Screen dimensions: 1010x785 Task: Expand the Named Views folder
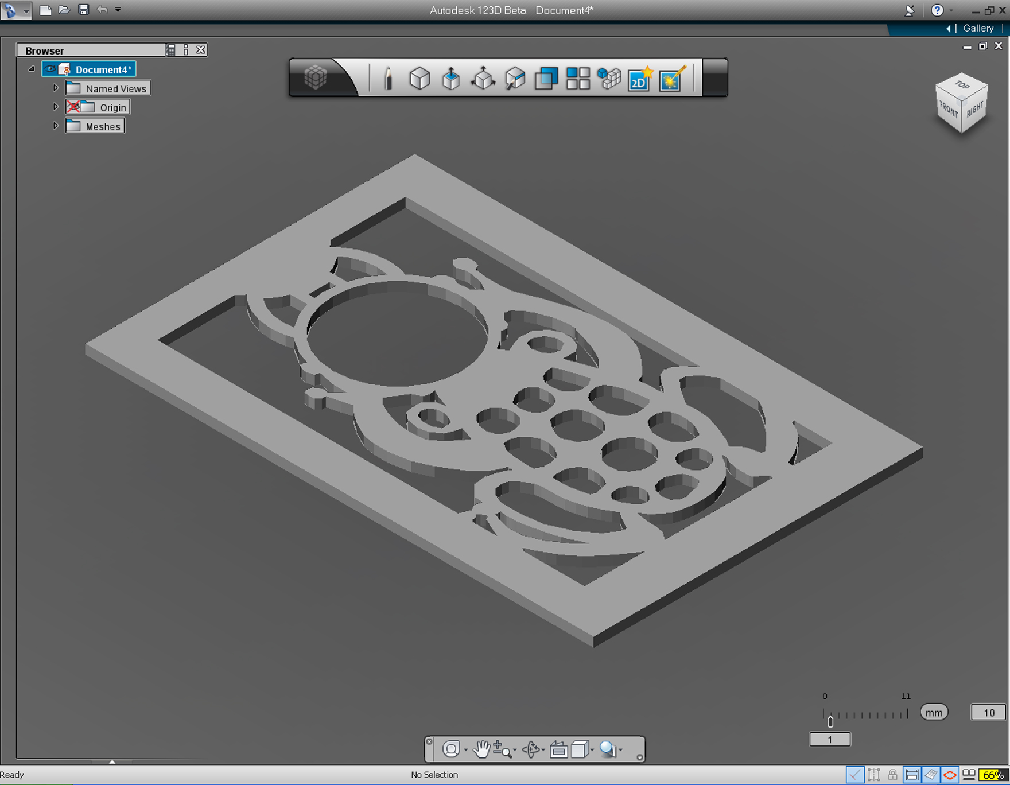tap(56, 88)
